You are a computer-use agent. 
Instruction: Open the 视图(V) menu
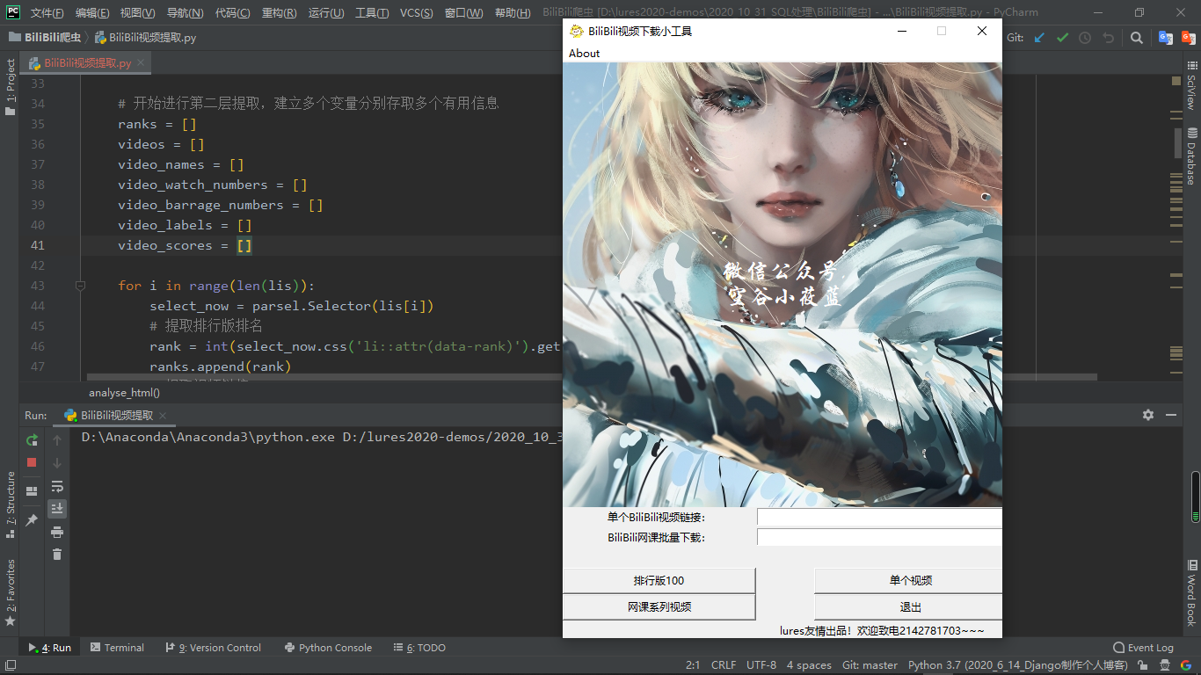point(137,12)
